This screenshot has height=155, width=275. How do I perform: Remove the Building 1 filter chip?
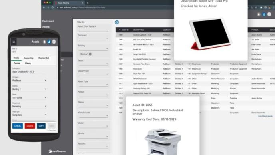click(90, 54)
